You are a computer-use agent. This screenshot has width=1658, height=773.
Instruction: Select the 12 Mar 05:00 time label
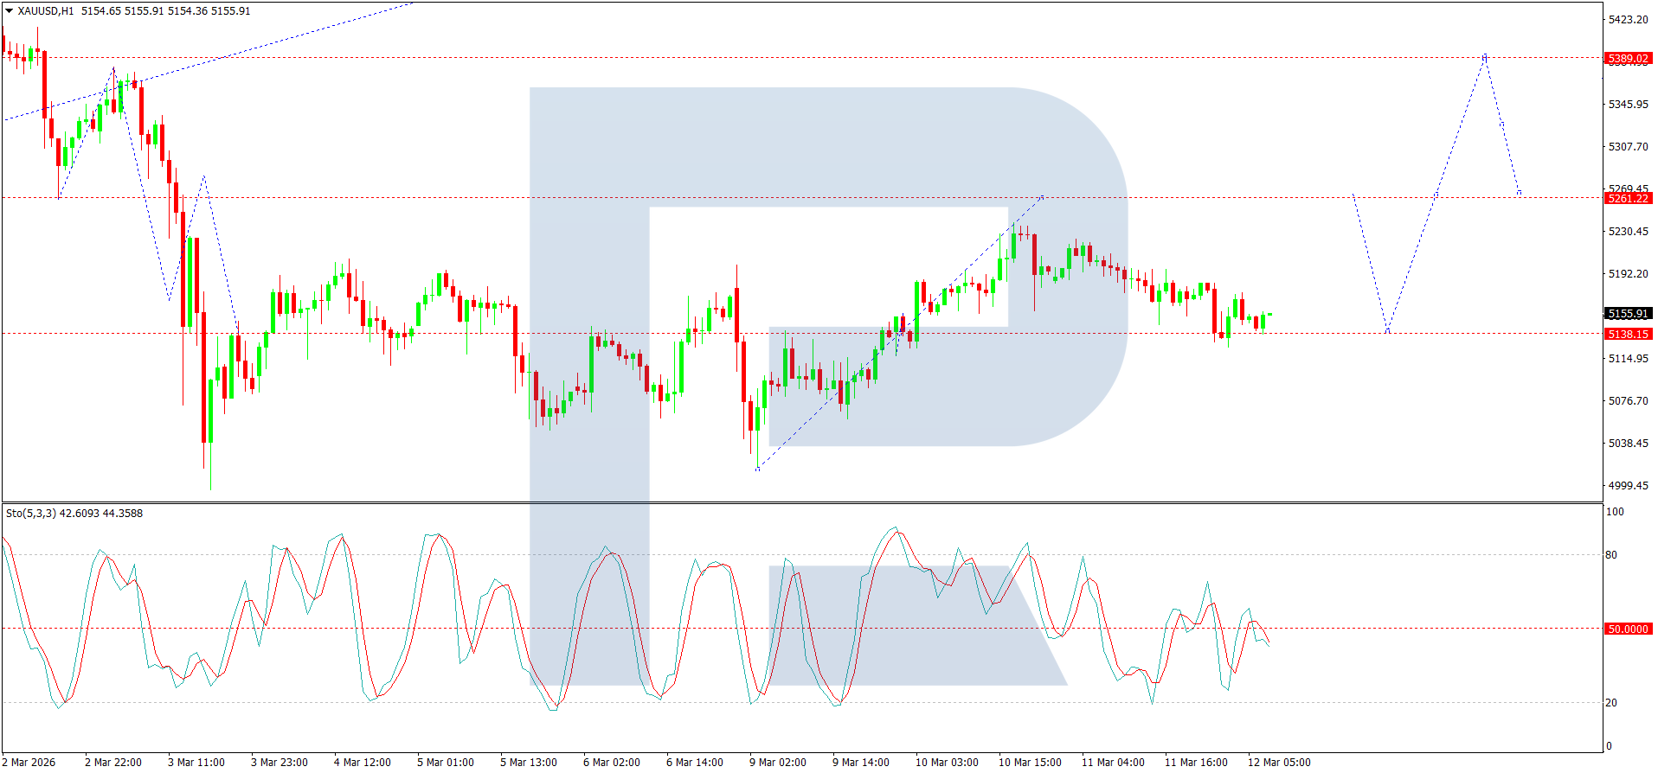[x=1279, y=763]
